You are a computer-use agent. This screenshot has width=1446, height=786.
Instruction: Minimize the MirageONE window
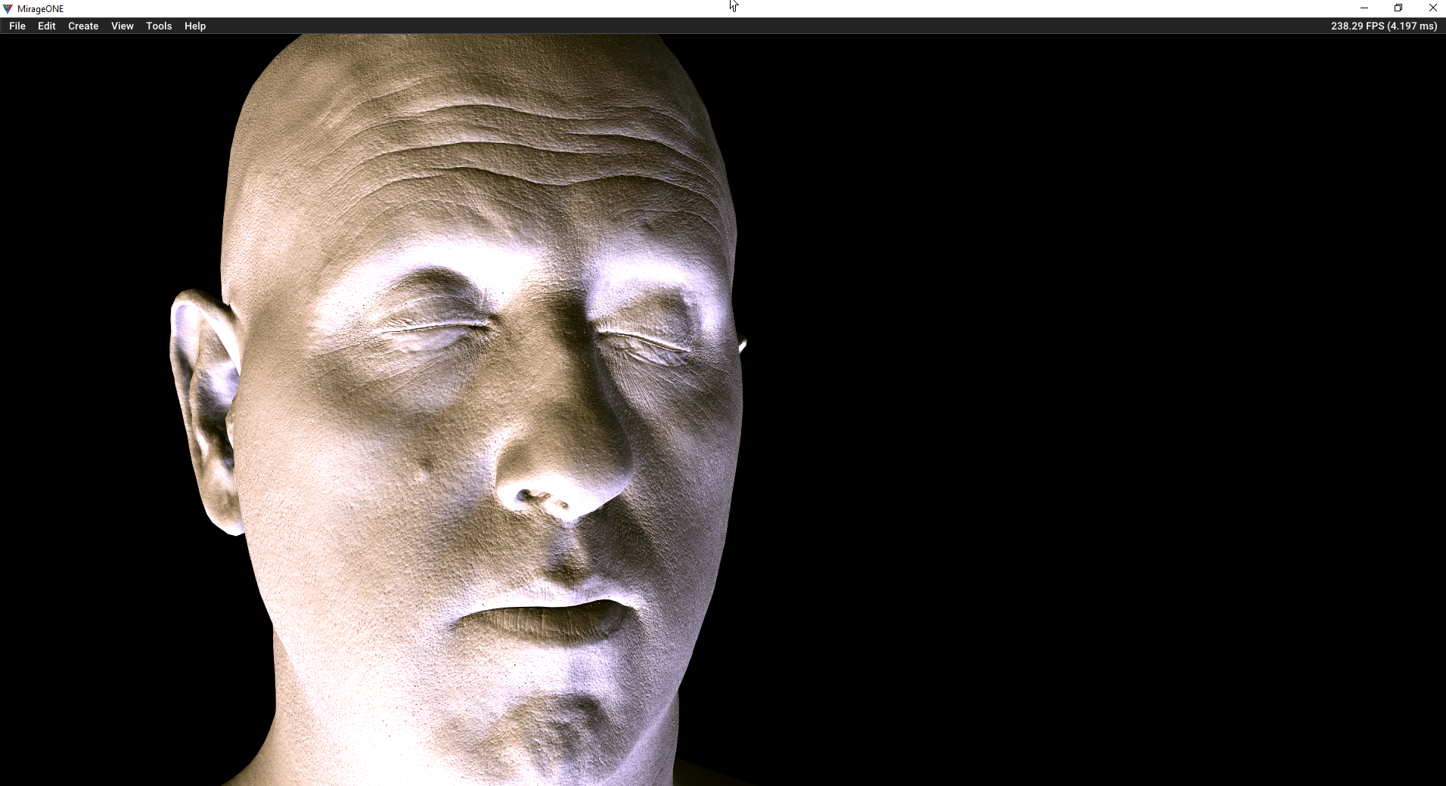point(1364,8)
